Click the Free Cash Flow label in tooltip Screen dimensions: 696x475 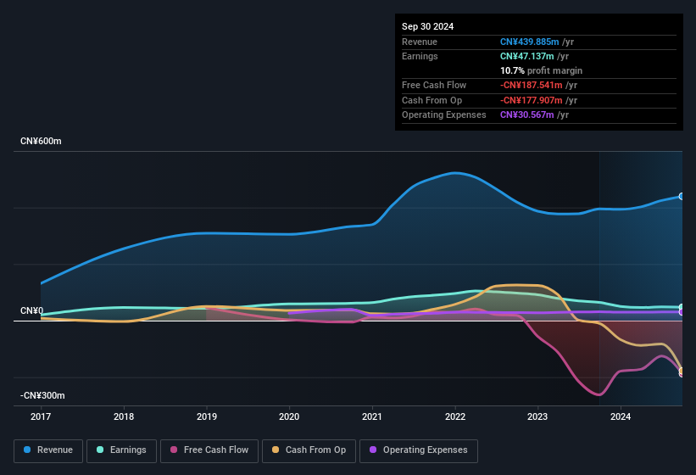coord(434,85)
